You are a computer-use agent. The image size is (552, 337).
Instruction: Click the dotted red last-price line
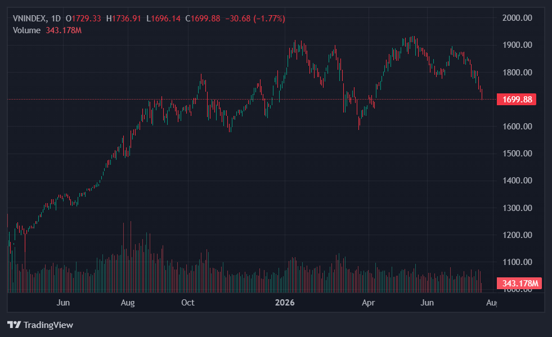tap(246, 100)
